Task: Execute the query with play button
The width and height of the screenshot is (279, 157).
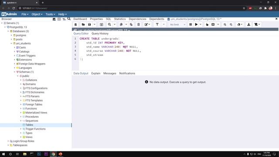Action: (x=196, y=24)
